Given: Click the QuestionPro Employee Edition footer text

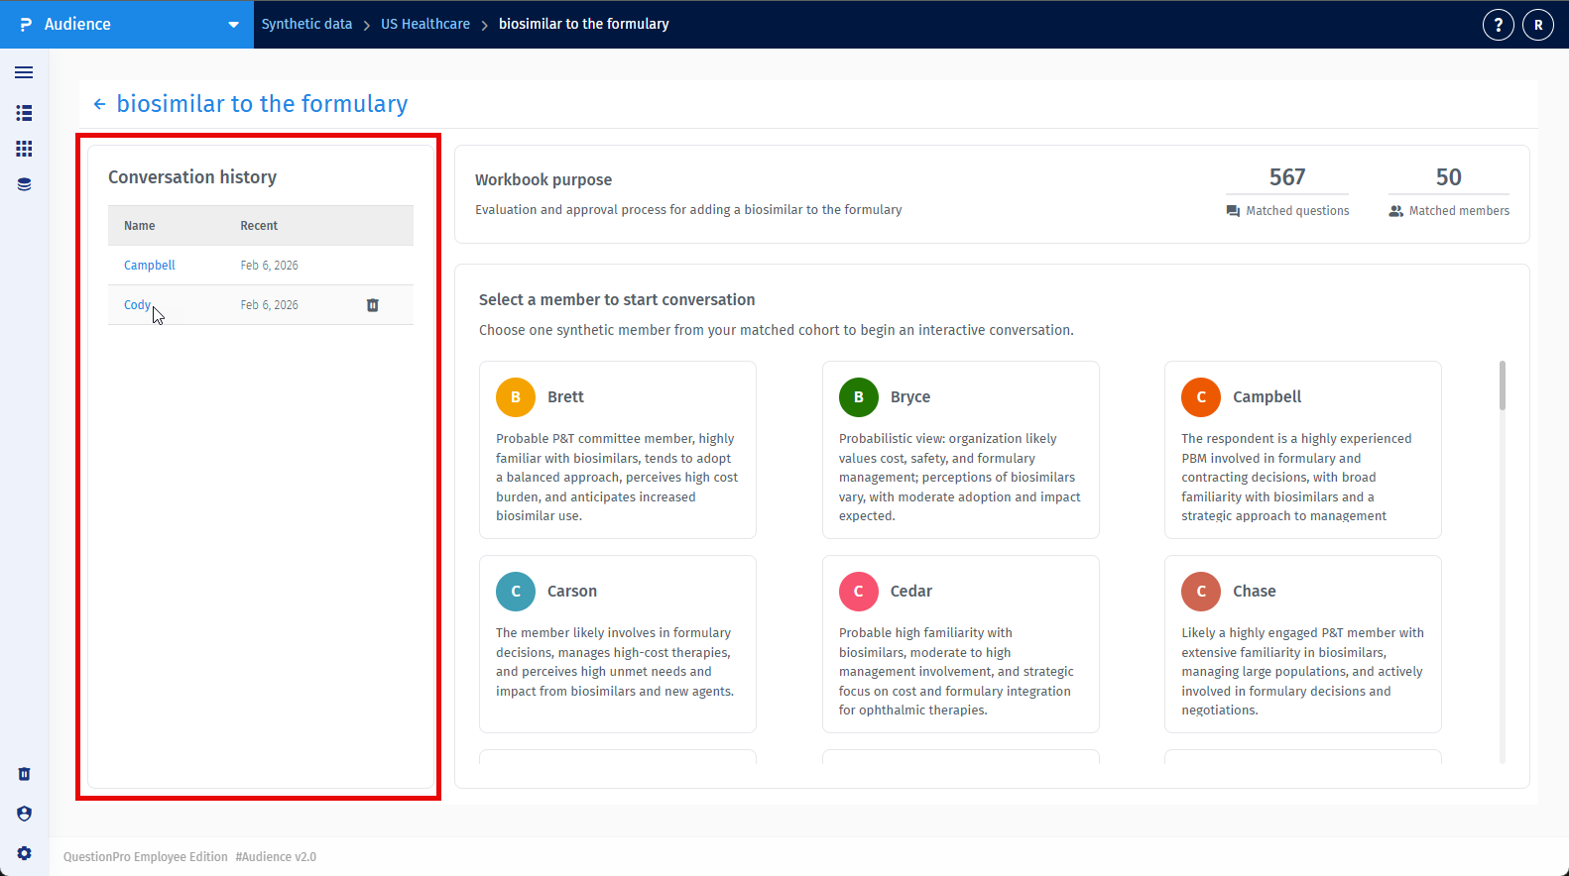Looking at the screenshot, I should 146,857.
